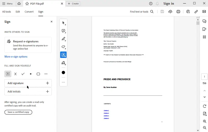Click scrollbar up arrow
208x132 pixels.
click(198, 20)
